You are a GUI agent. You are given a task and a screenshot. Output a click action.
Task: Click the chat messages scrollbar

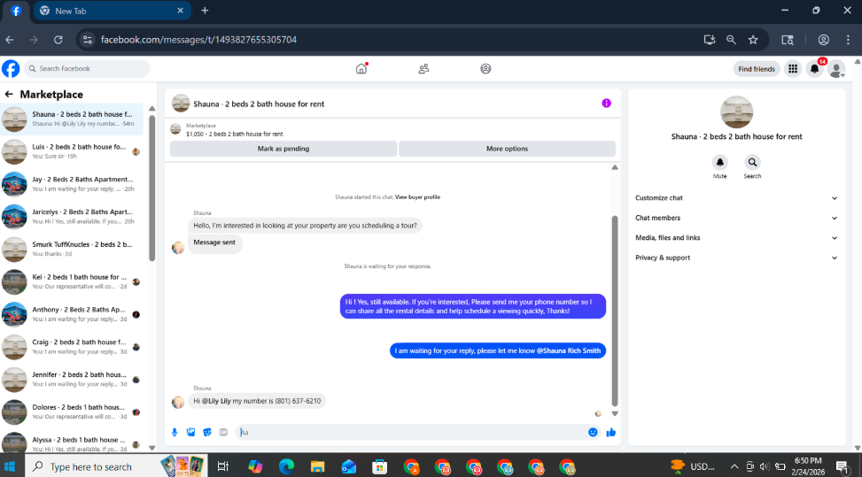tap(615, 310)
